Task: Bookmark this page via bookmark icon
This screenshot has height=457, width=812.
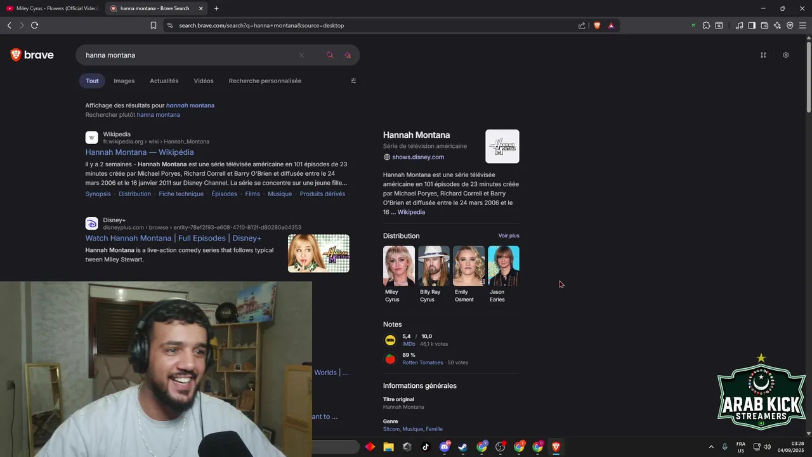Action: 154,25
